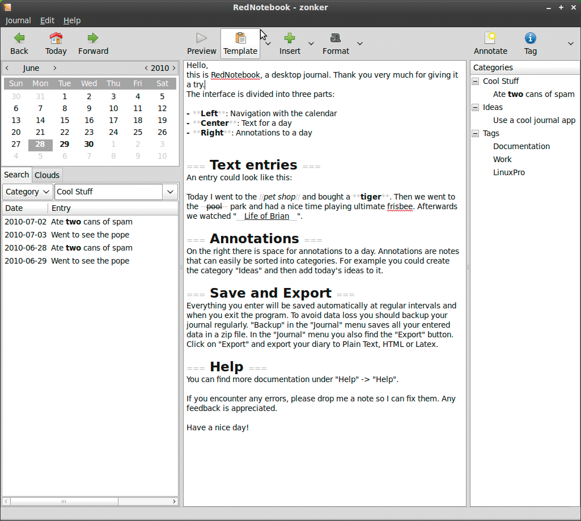Sort results by Date column header
Screen dimensions: 581x521
coord(25,208)
